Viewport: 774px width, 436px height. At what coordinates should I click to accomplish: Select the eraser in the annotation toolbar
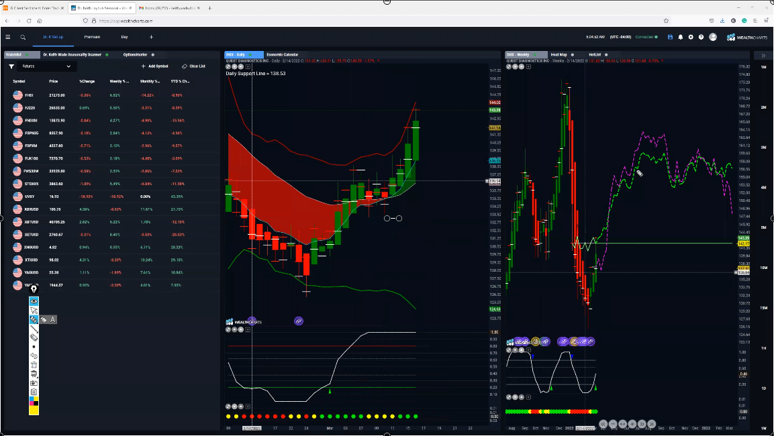[34, 337]
